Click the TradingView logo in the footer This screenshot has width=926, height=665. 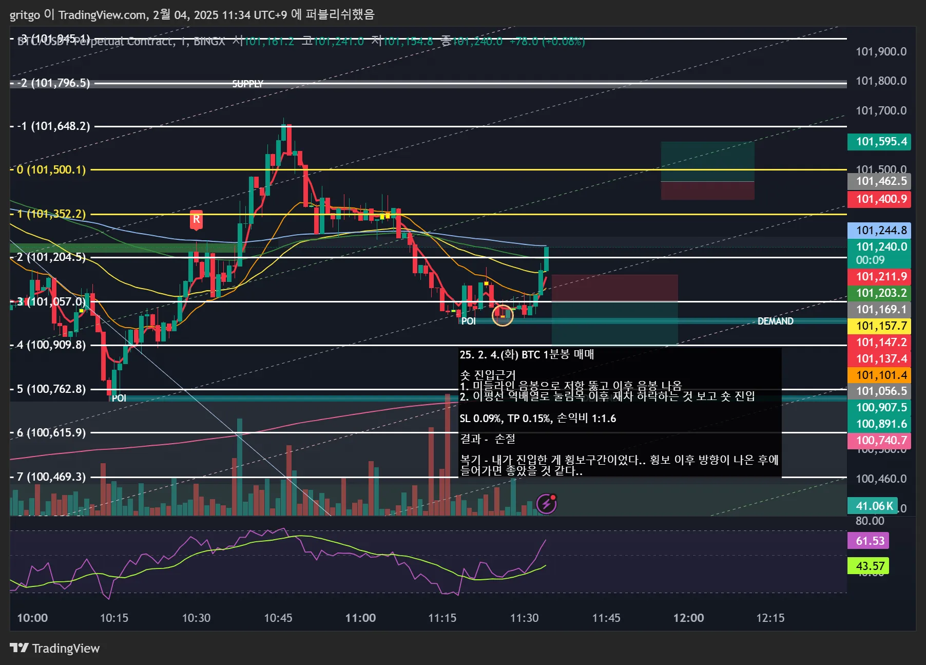55,648
